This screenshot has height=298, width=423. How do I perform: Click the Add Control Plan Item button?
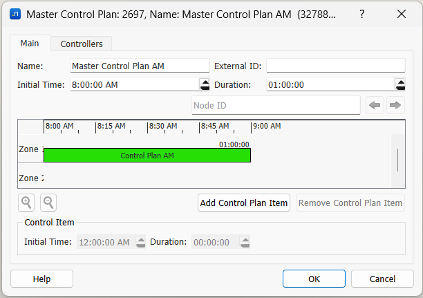pos(244,203)
